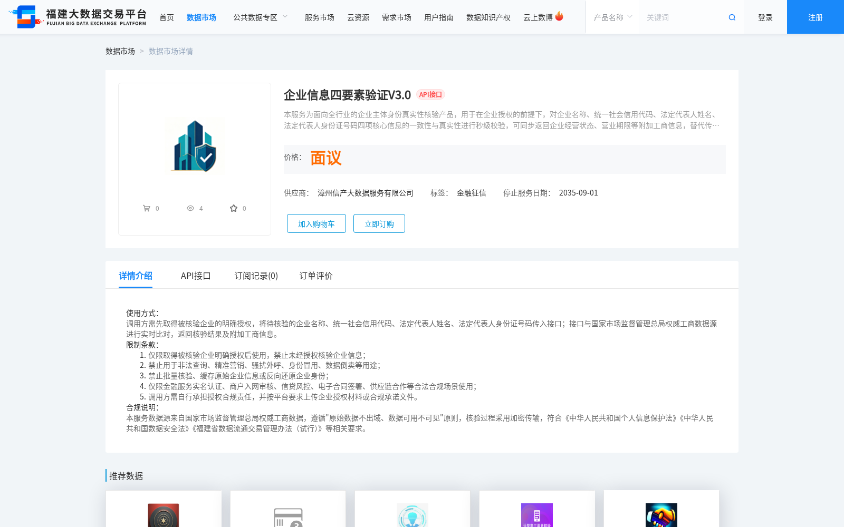Click the eye views icon
Screen dimensions: 844x527
tap(190, 208)
